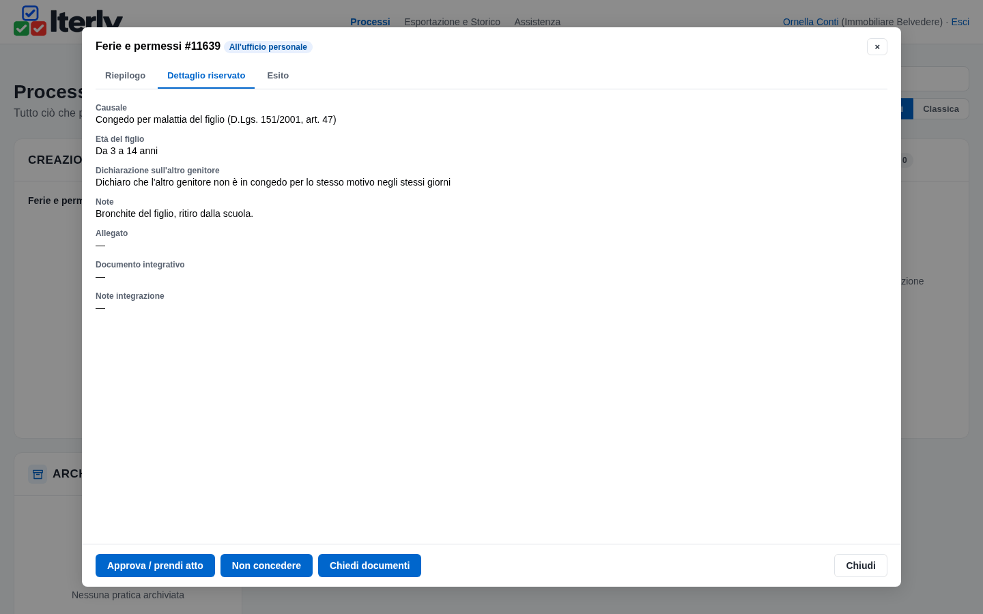Image resolution: width=983 pixels, height=614 pixels.
Task: Switch to the Riepilogo tab
Action: (x=125, y=76)
